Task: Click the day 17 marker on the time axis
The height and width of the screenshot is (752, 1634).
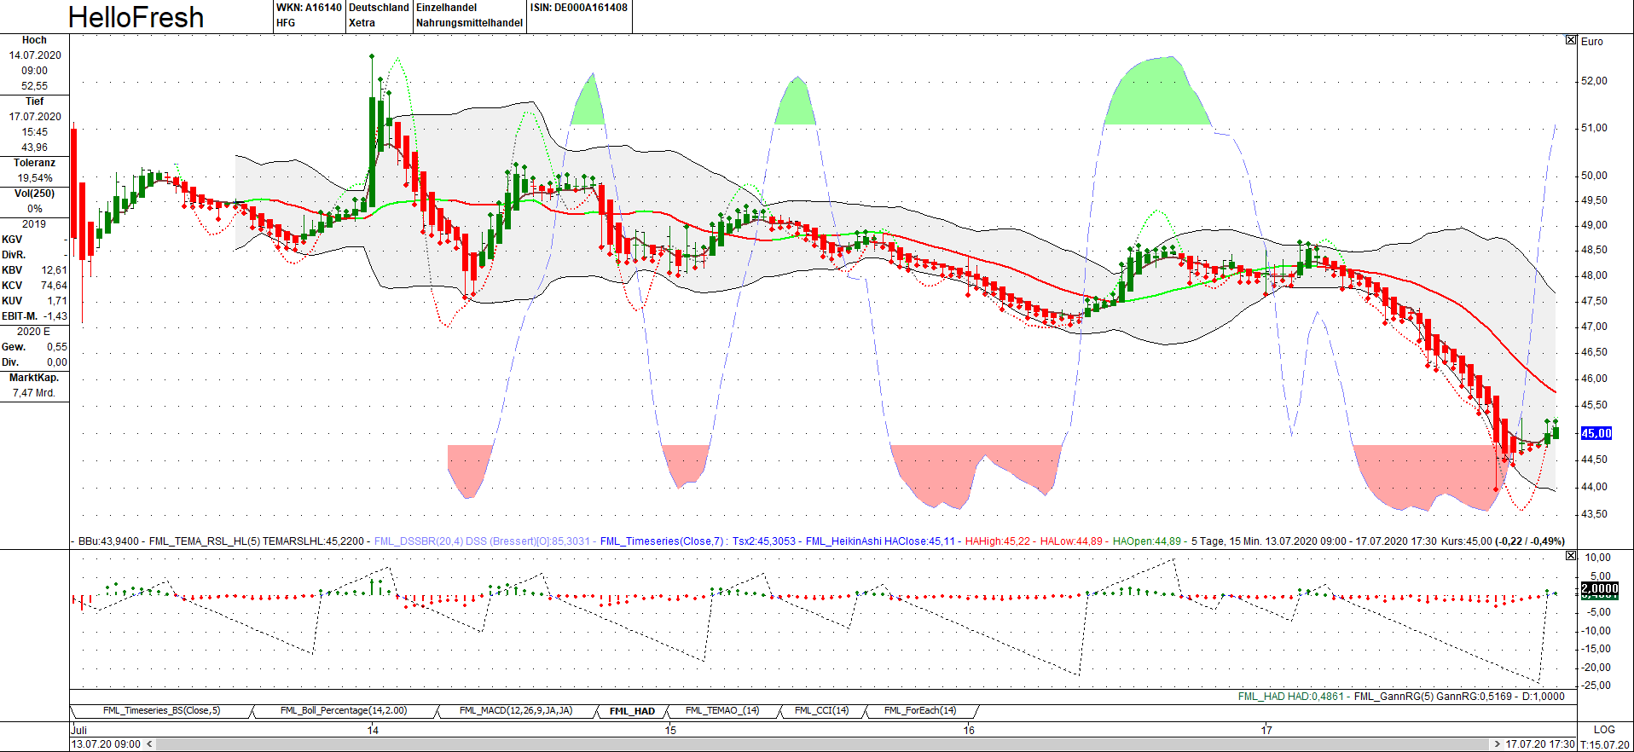Action: click(1266, 730)
